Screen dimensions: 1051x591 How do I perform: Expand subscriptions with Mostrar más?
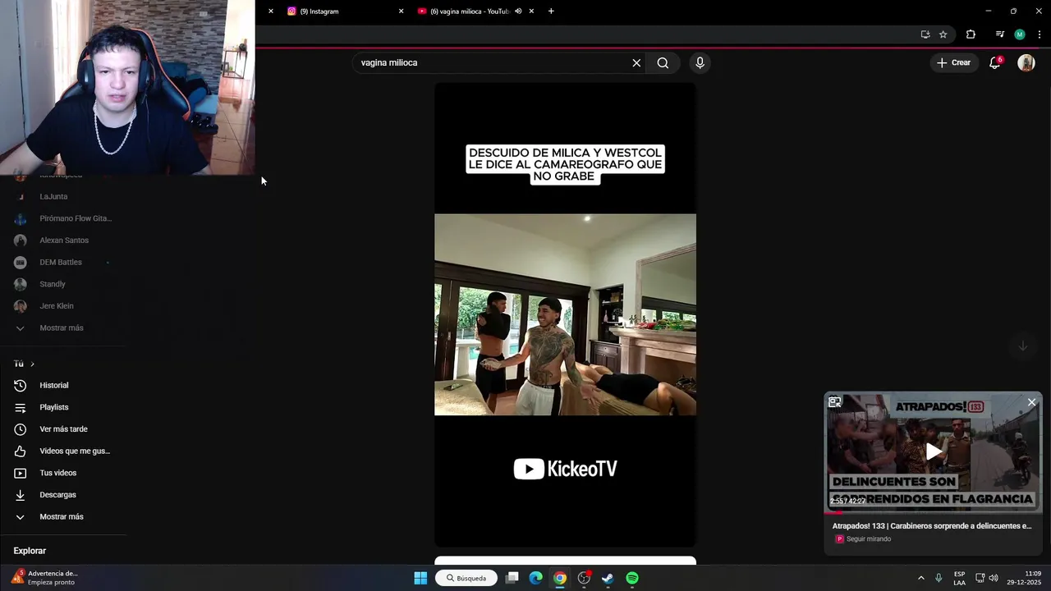tap(63, 328)
